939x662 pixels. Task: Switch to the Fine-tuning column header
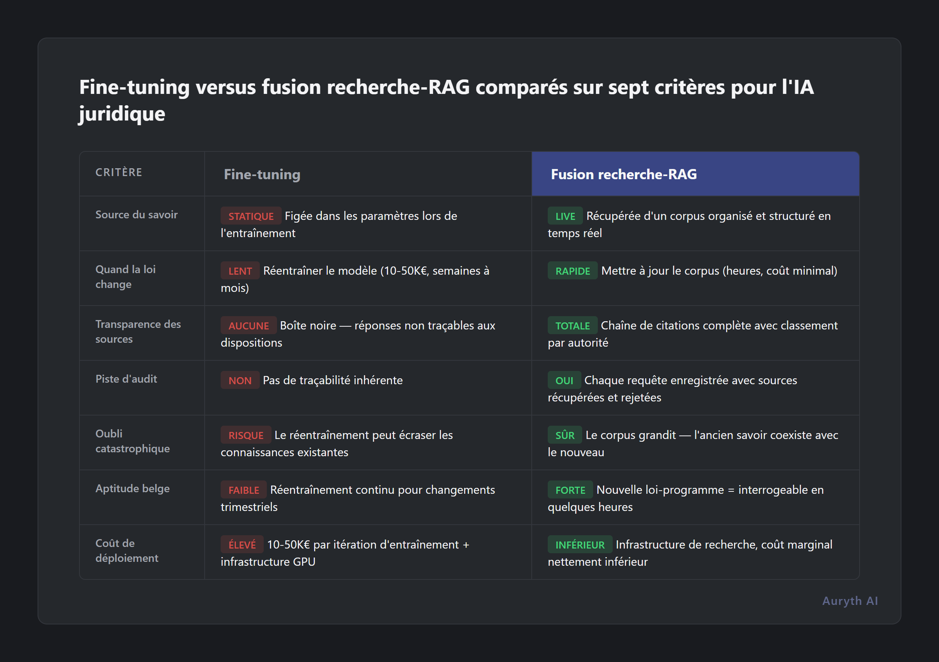262,174
